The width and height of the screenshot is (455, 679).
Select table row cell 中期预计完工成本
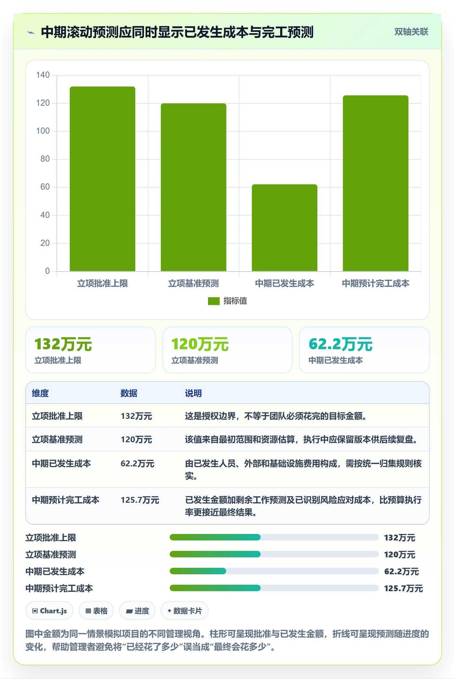66,500
